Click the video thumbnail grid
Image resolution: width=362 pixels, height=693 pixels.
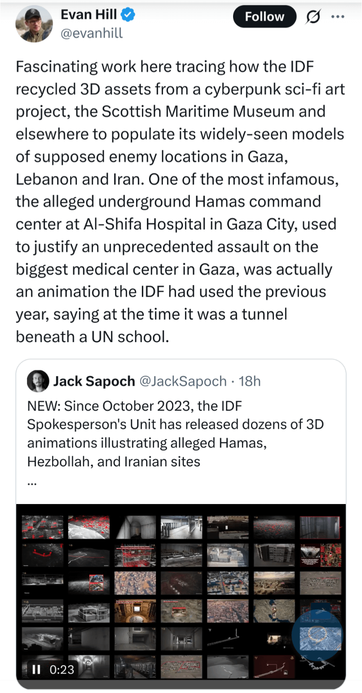181,596
